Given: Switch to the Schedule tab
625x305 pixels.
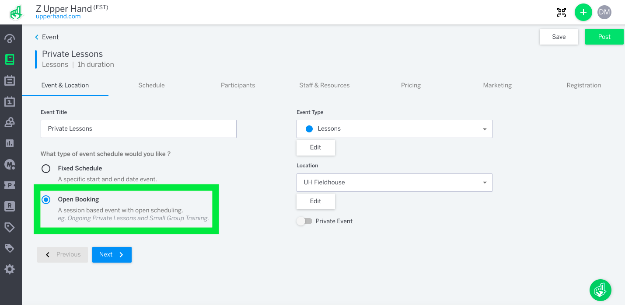Looking at the screenshot, I should pyautogui.click(x=151, y=85).
